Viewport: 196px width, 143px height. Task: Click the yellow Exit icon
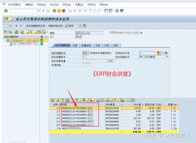[x=59, y=11]
